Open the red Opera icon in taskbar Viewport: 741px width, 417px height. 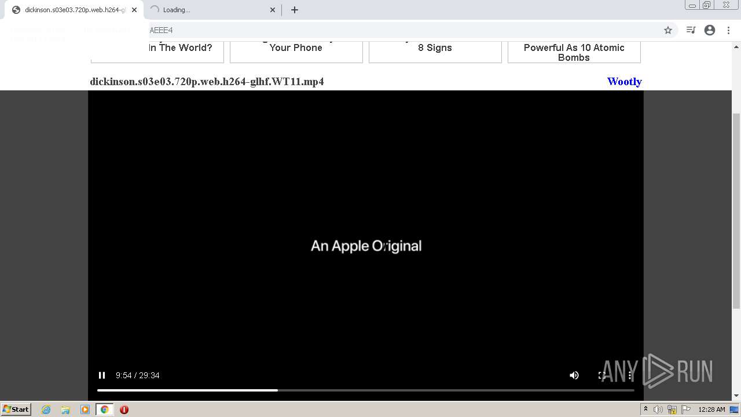pos(124,409)
